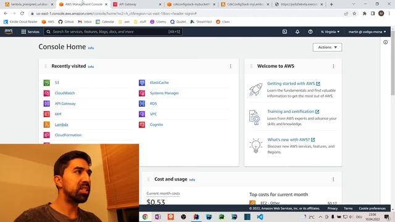Viewport: 395px width, 222px height.
Task: Open the info panel icon at right edge
Action: click(385, 43)
